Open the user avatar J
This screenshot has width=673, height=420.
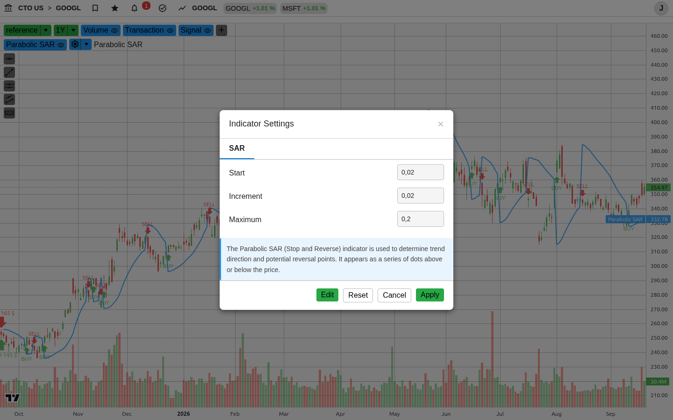[661, 8]
